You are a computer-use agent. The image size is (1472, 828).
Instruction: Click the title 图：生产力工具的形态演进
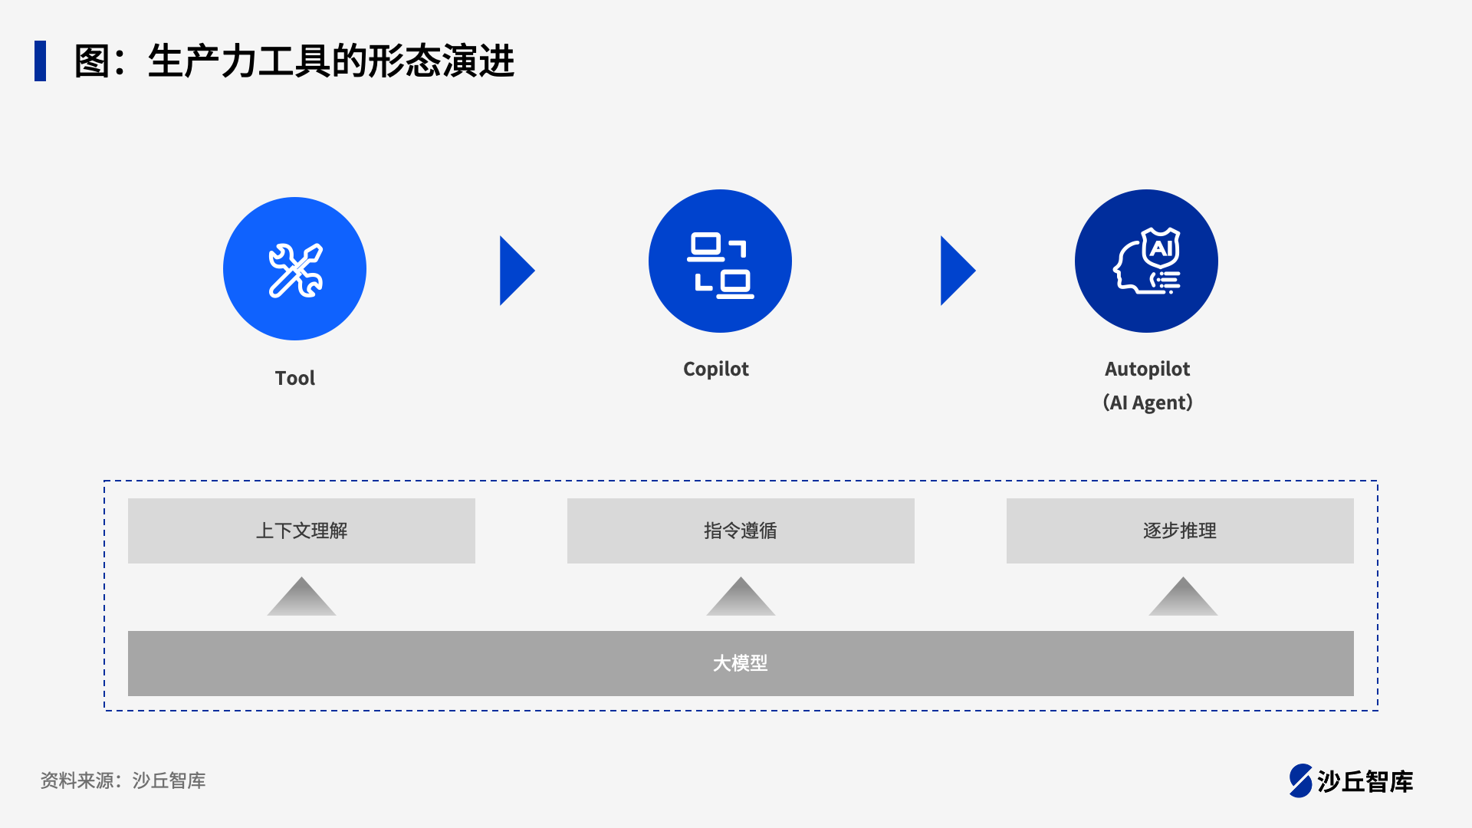pyautogui.click(x=294, y=61)
